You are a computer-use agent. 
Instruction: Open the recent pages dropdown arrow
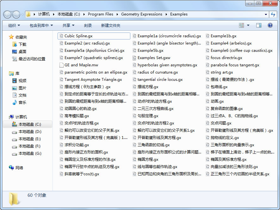(x=22, y=15)
